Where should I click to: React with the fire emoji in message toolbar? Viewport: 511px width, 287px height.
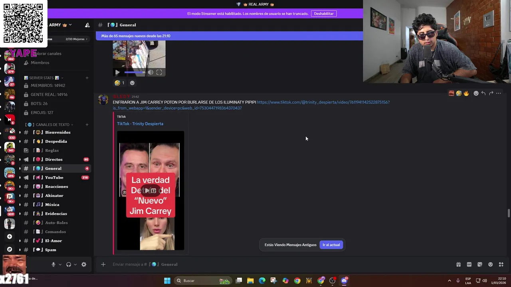466,93
